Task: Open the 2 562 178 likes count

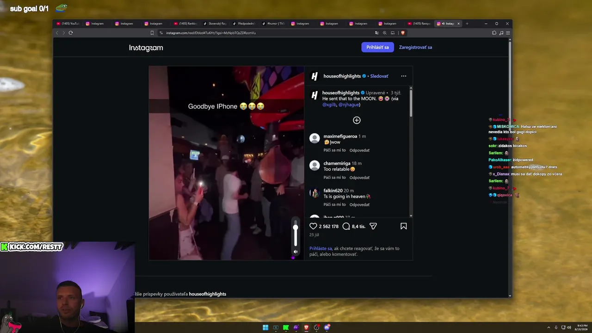Action: coord(329,226)
